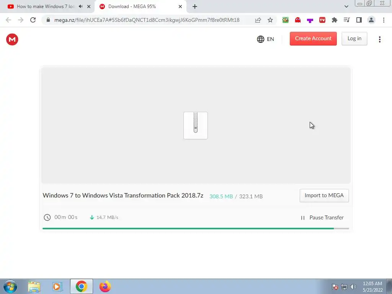The width and height of the screenshot is (392, 294).
Task: Reload the current page
Action: pyautogui.click(x=33, y=20)
